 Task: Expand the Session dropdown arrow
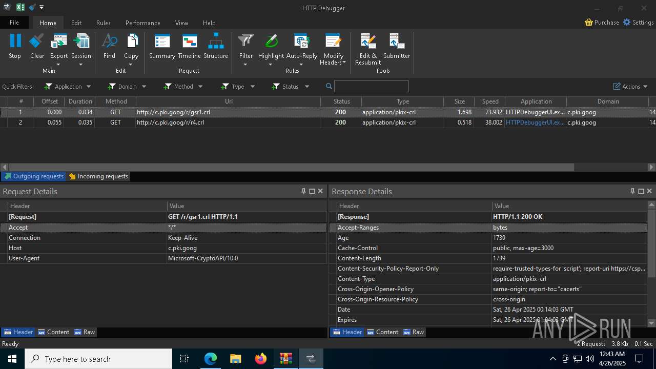81,65
